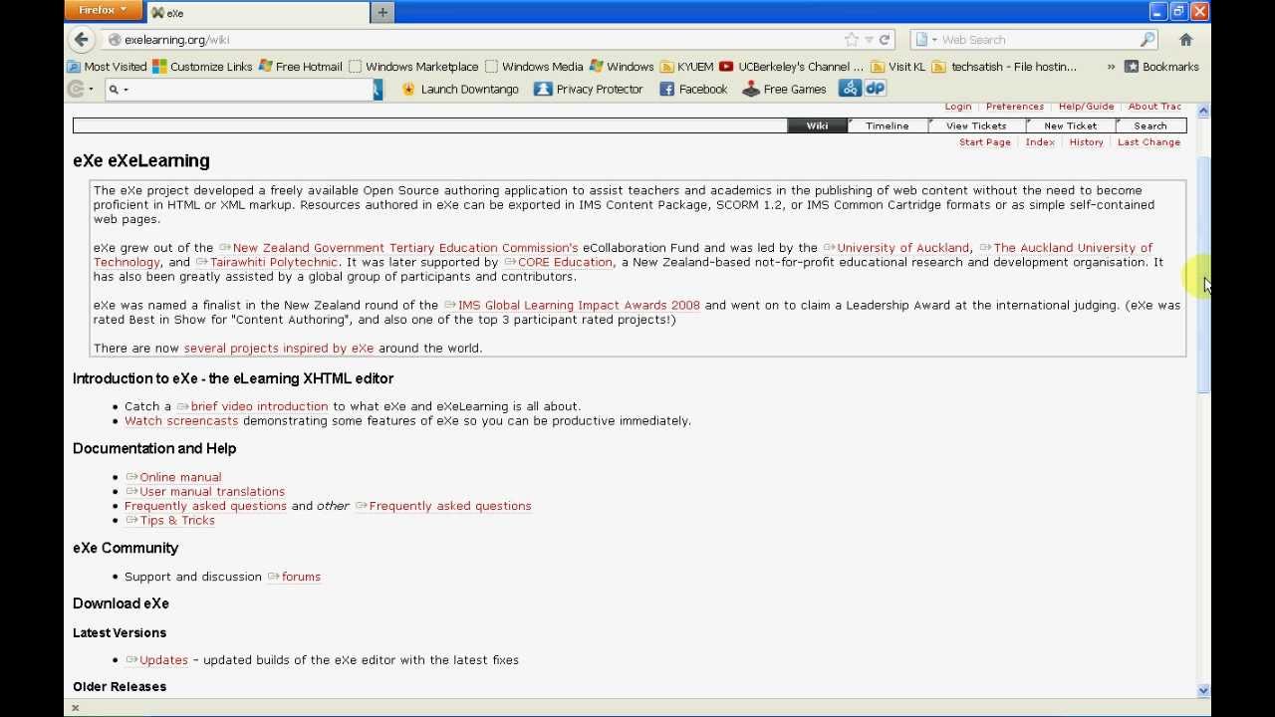Open the User manual translations link
The width and height of the screenshot is (1275, 717).
tap(205, 491)
